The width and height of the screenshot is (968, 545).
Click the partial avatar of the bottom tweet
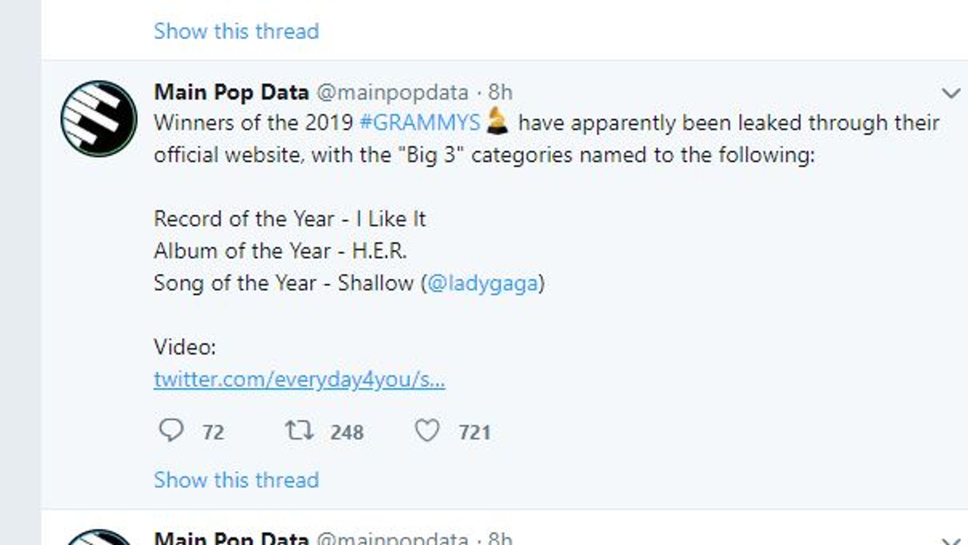coord(99,538)
